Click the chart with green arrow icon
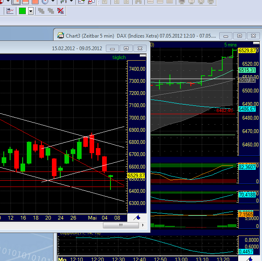Viewport: 262px width, 261px height. coord(81,2)
